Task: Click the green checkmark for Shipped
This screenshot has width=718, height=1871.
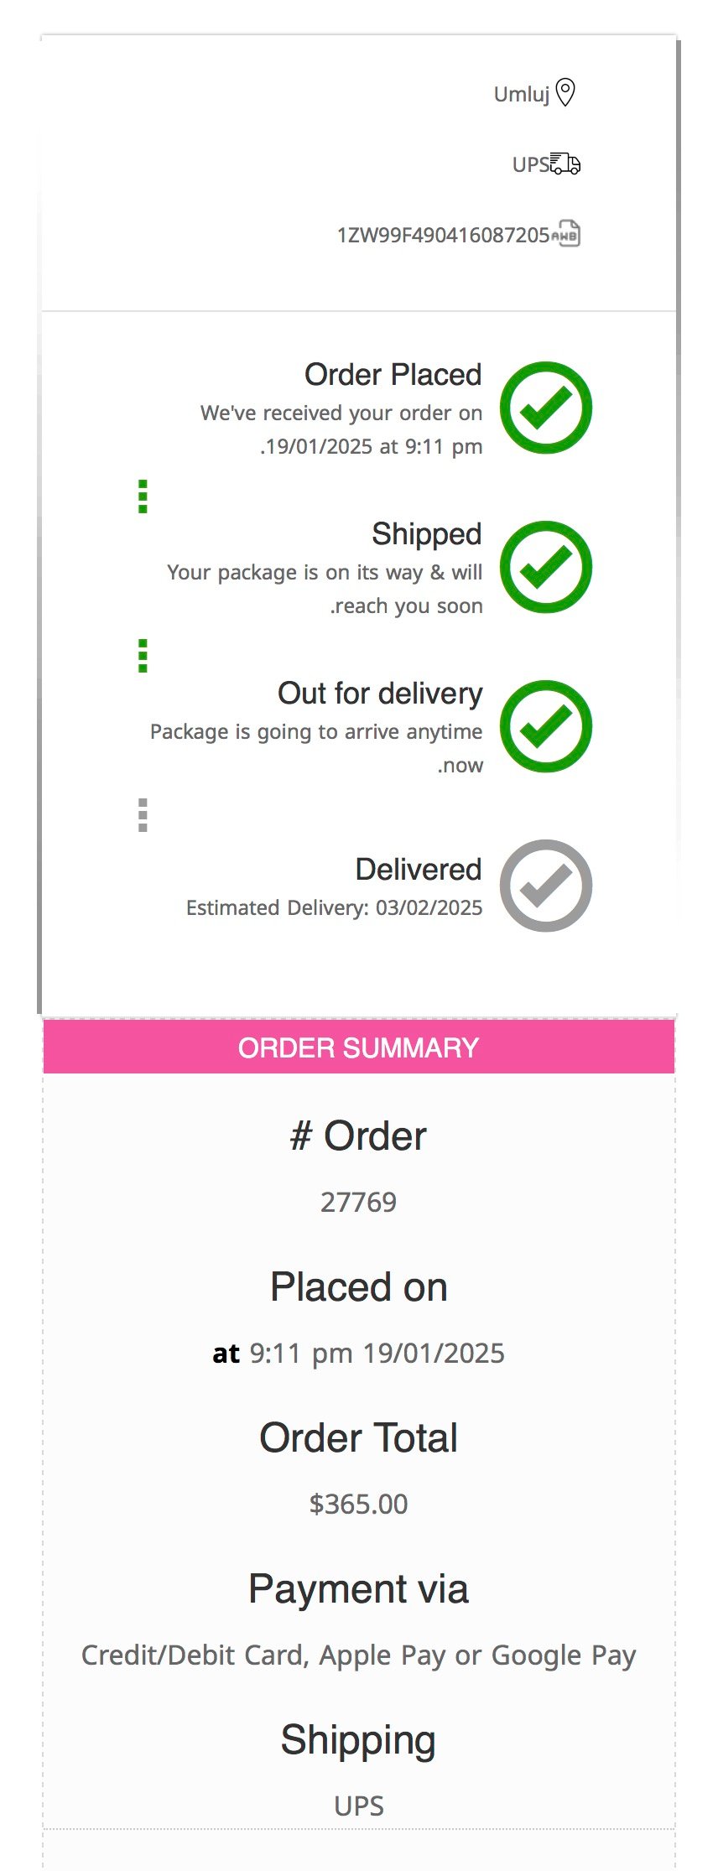Action: click(546, 567)
